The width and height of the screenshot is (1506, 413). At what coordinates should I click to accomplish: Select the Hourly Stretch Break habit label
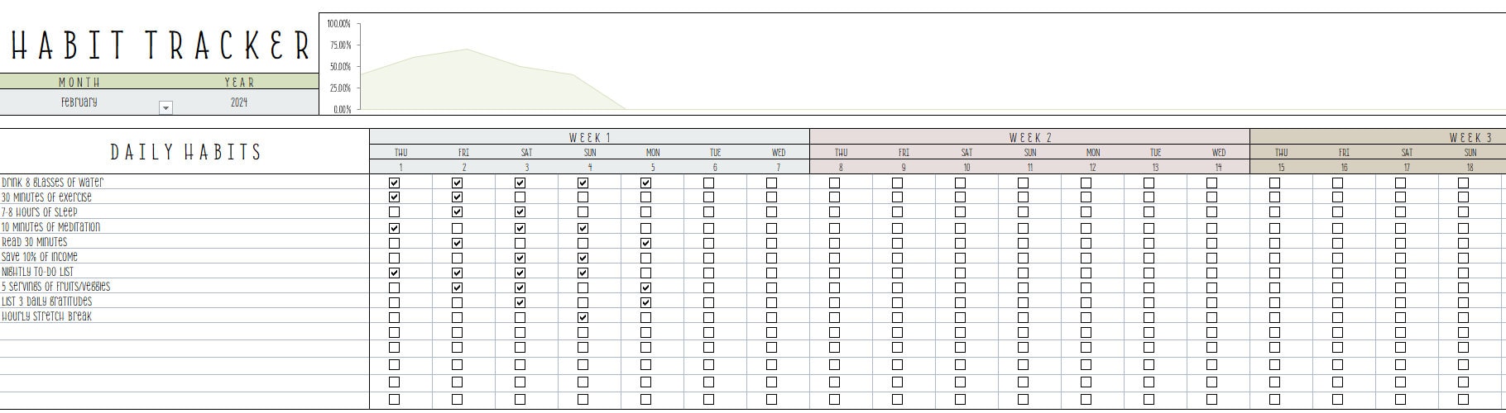point(46,316)
